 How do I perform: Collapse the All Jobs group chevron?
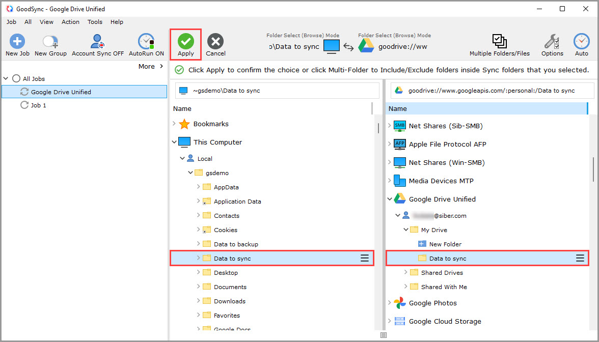[6, 78]
